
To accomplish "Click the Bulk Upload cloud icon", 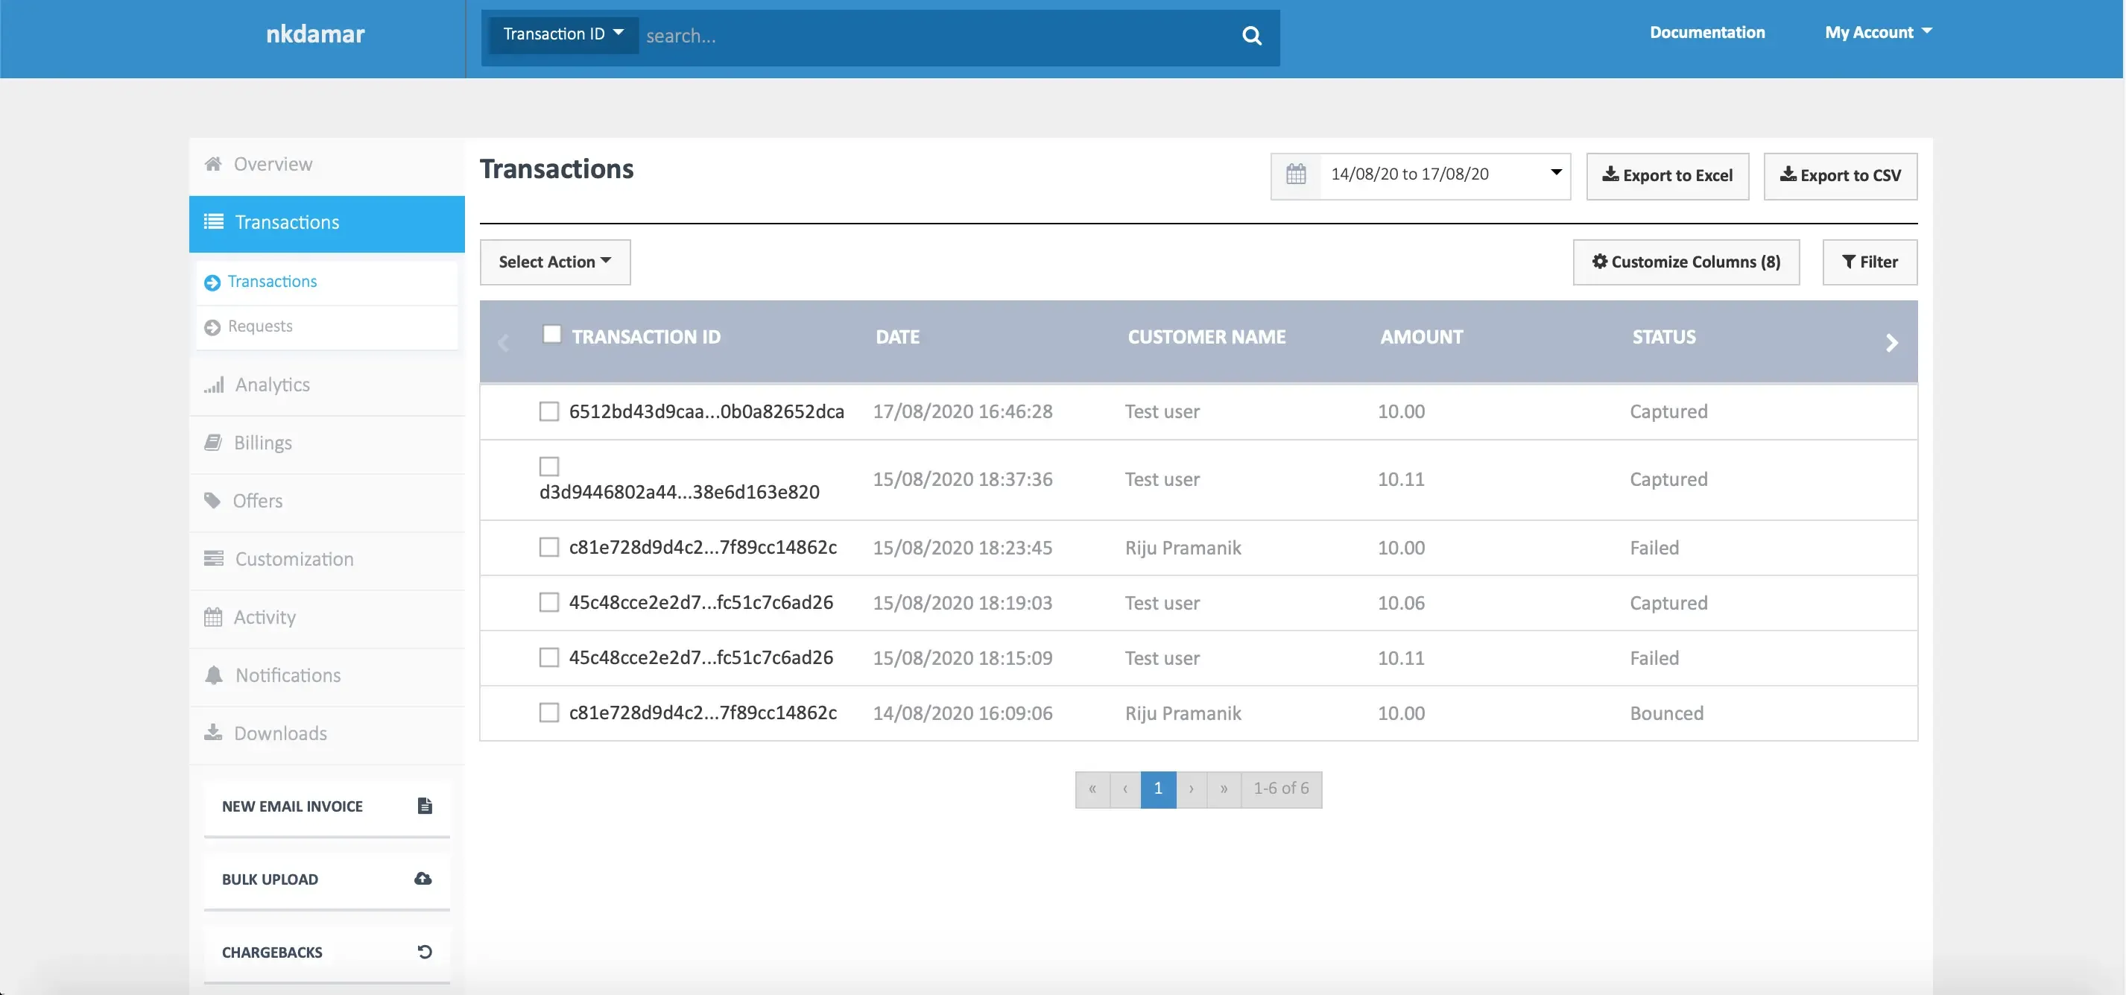I will (x=423, y=879).
